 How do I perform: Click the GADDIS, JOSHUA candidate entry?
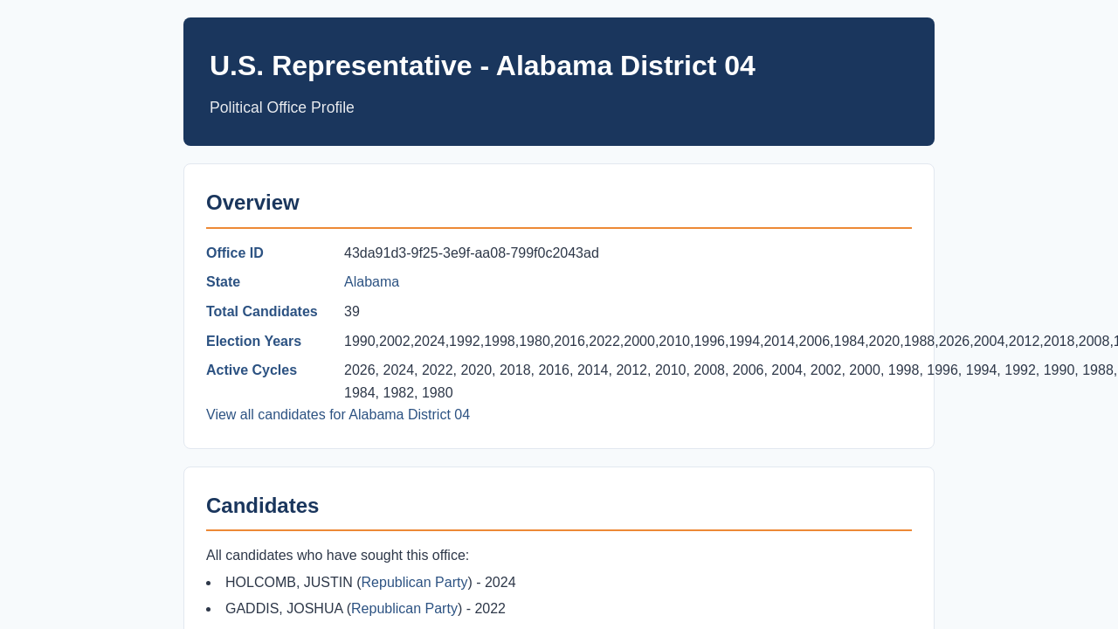[x=365, y=609]
